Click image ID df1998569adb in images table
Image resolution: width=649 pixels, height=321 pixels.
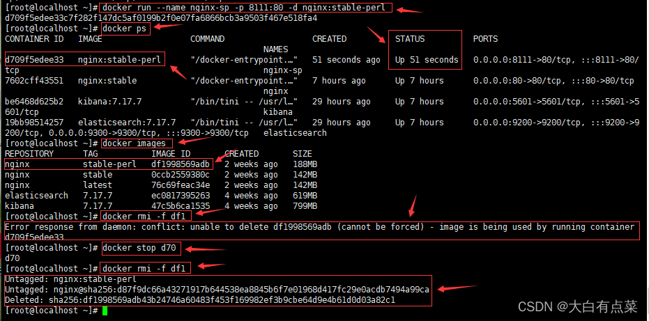(x=181, y=164)
